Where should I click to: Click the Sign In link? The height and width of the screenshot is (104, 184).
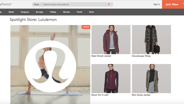(x=157, y=4)
